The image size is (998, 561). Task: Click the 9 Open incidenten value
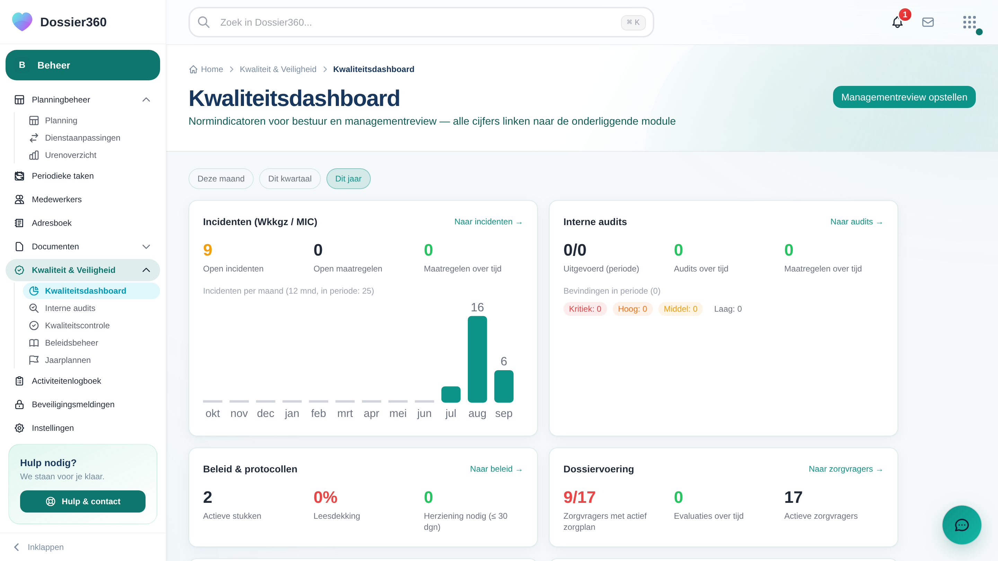click(208, 250)
